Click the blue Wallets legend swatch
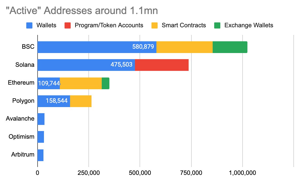The width and height of the screenshot is (297, 181). [x=29, y=25]
